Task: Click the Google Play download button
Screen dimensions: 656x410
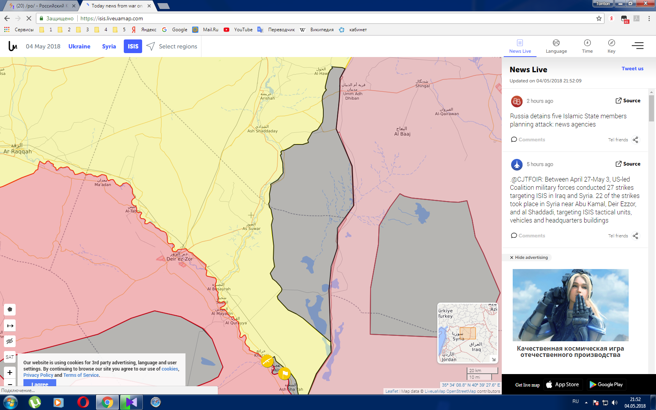Action: [x=606, y=385]
